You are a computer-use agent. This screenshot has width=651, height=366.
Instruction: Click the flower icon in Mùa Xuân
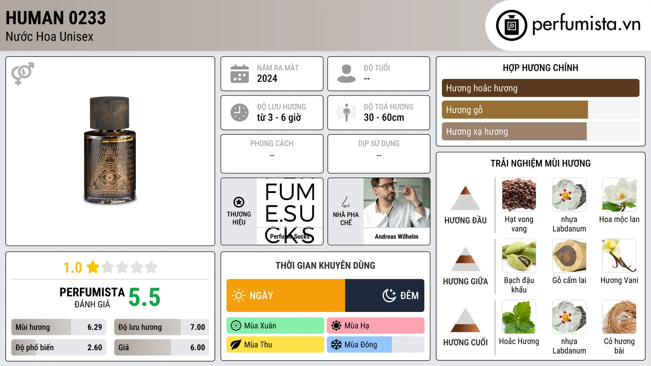click(x=236, y=326)
